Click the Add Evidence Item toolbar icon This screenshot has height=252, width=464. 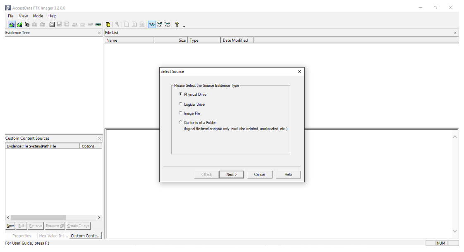point(12,24)
